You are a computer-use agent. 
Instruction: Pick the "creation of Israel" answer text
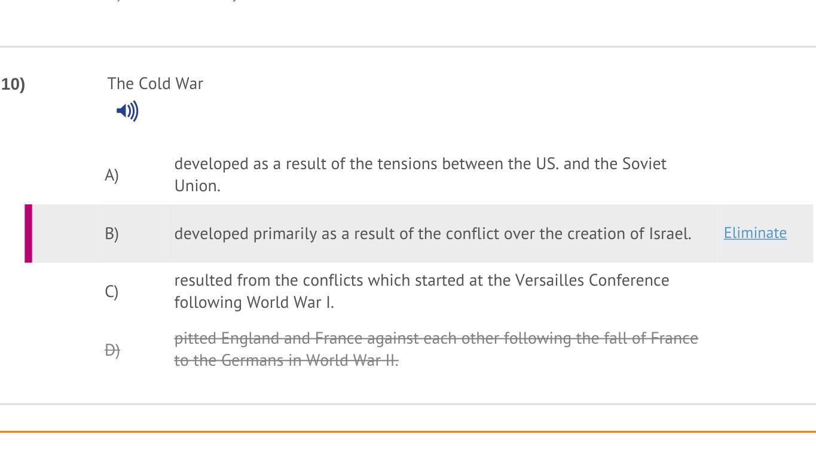pos(432,233)
